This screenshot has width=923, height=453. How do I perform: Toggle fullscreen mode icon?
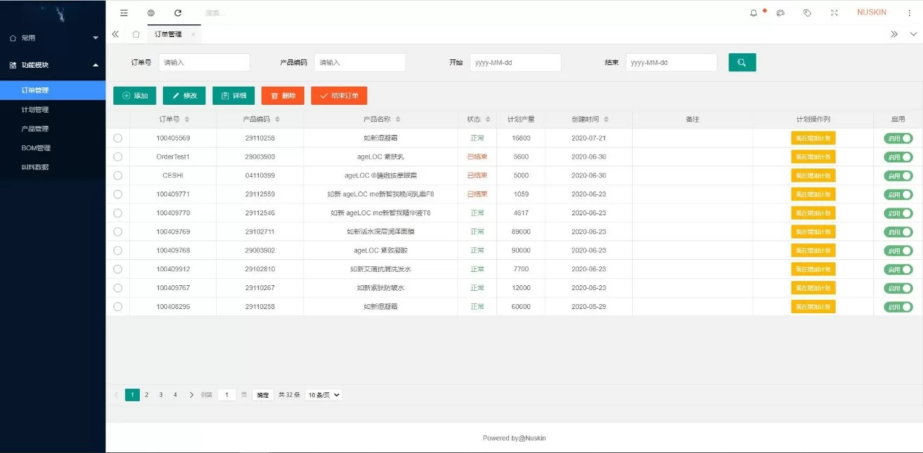click(x=834, y=13)
